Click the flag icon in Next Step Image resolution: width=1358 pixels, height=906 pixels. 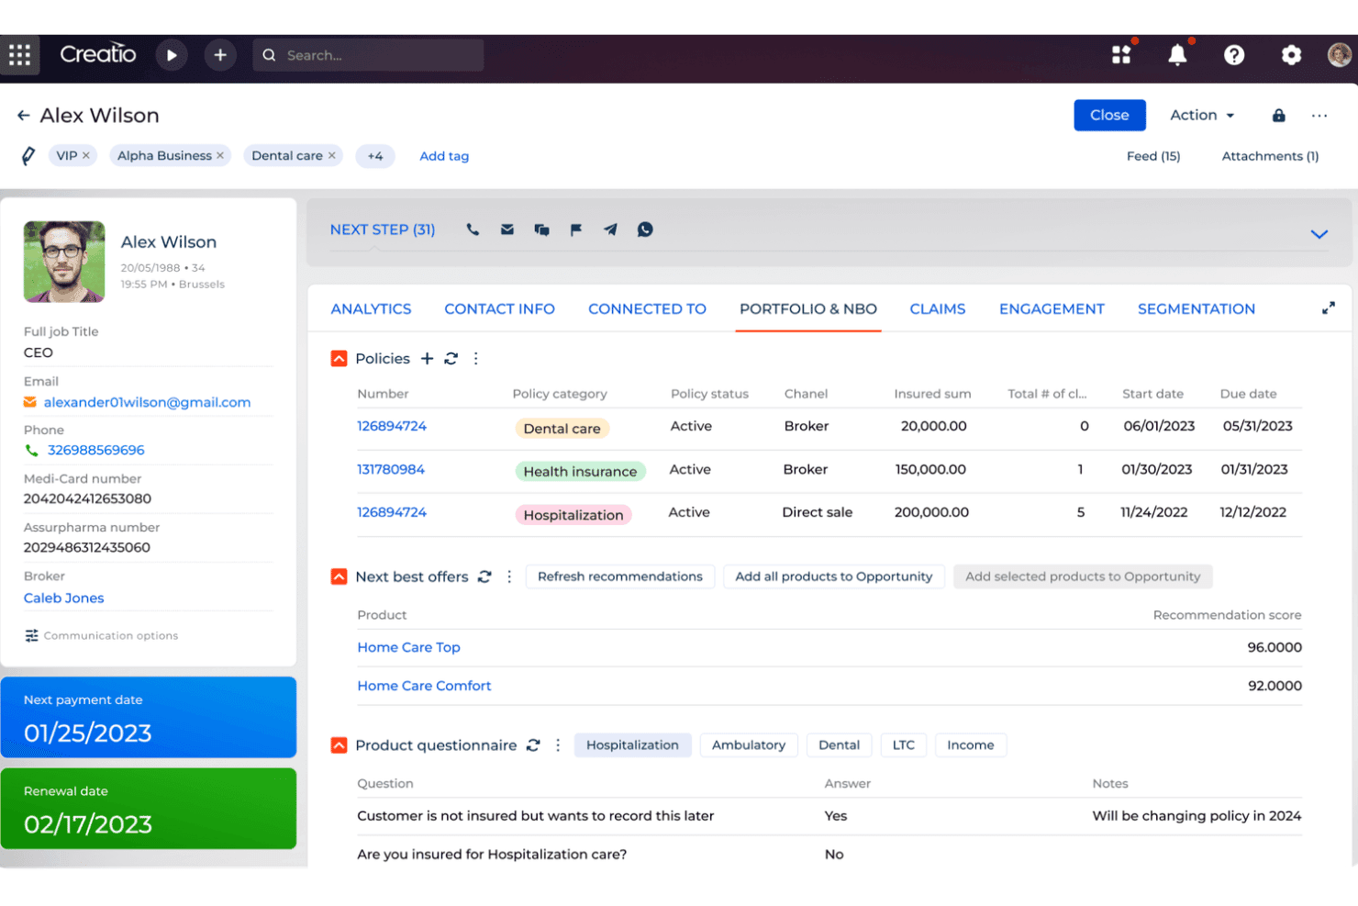click(x=576, y=229)
